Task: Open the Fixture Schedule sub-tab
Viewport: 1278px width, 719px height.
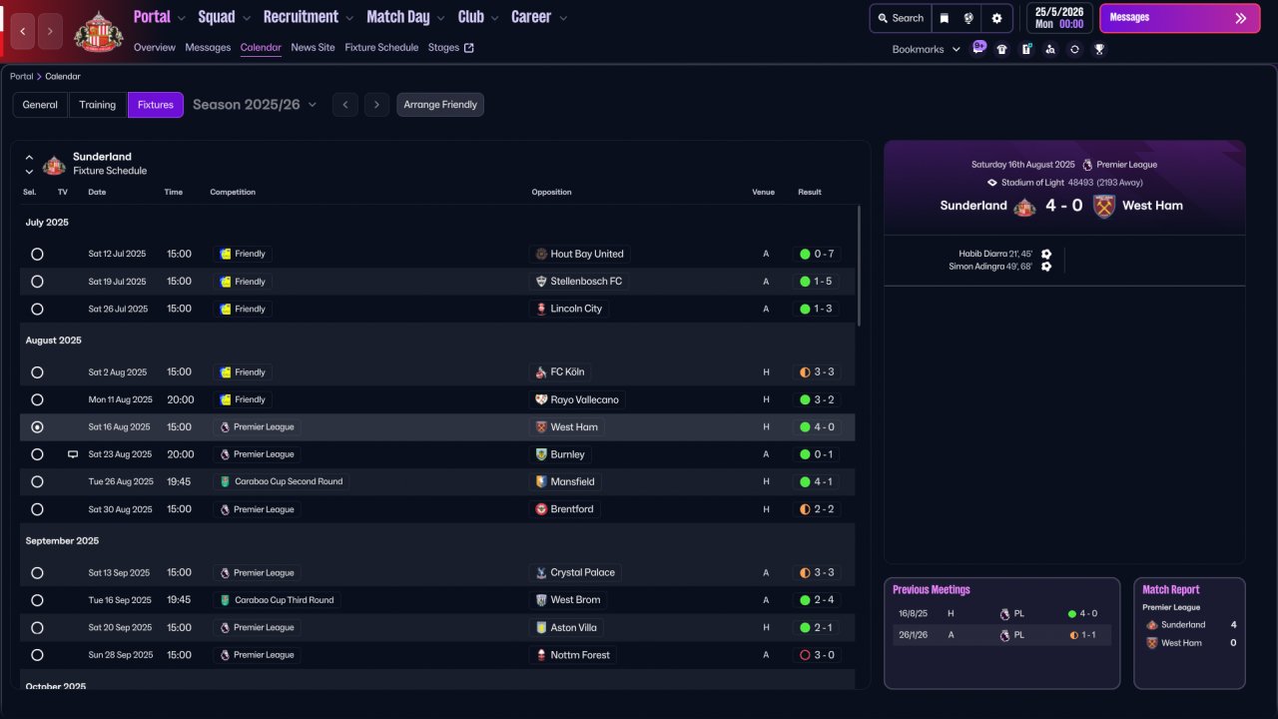Action: (381, 47)
